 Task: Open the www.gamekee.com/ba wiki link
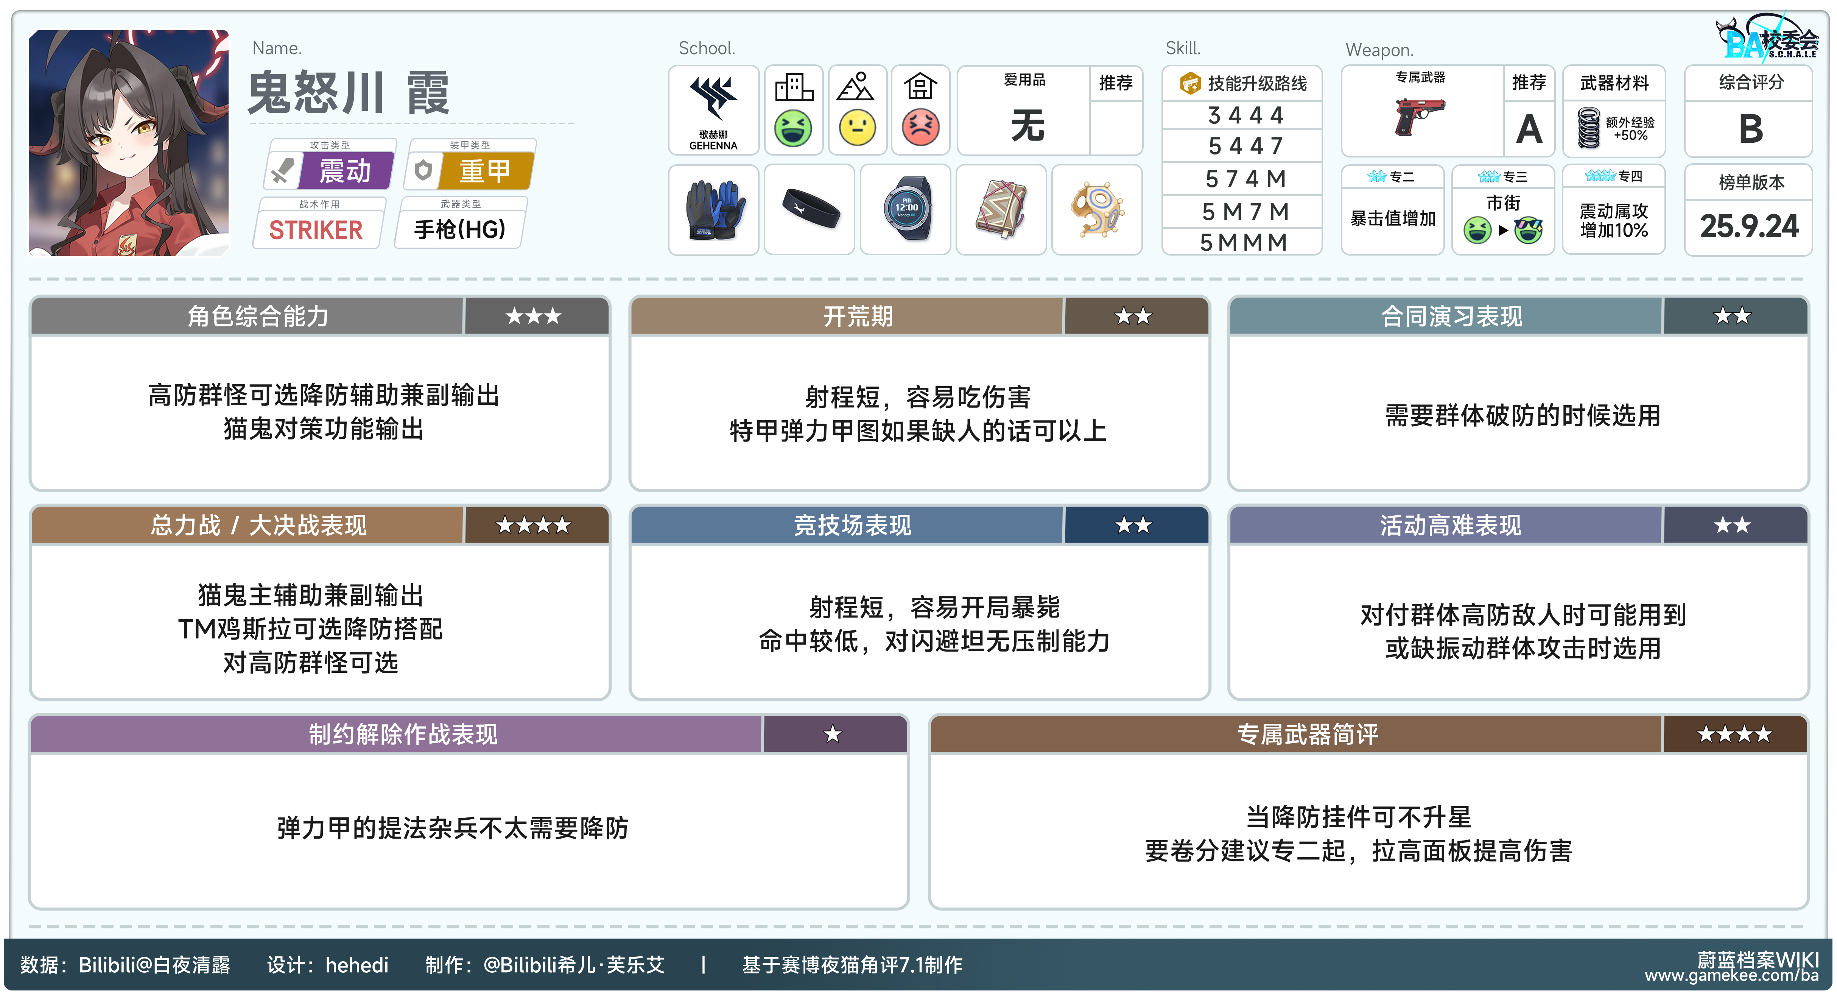click(x=1731, y=975)
